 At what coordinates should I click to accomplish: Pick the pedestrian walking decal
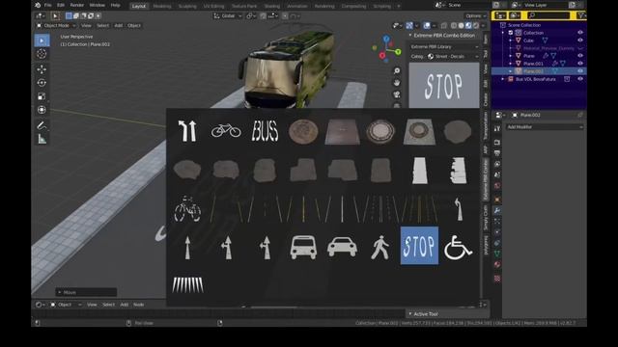point(380,248)
